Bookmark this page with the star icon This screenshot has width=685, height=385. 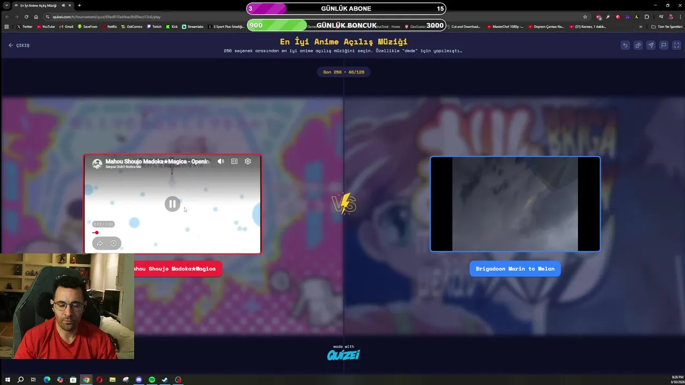coord(585,17)
